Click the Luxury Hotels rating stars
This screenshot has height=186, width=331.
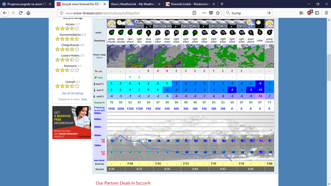[x=67, y=60]
